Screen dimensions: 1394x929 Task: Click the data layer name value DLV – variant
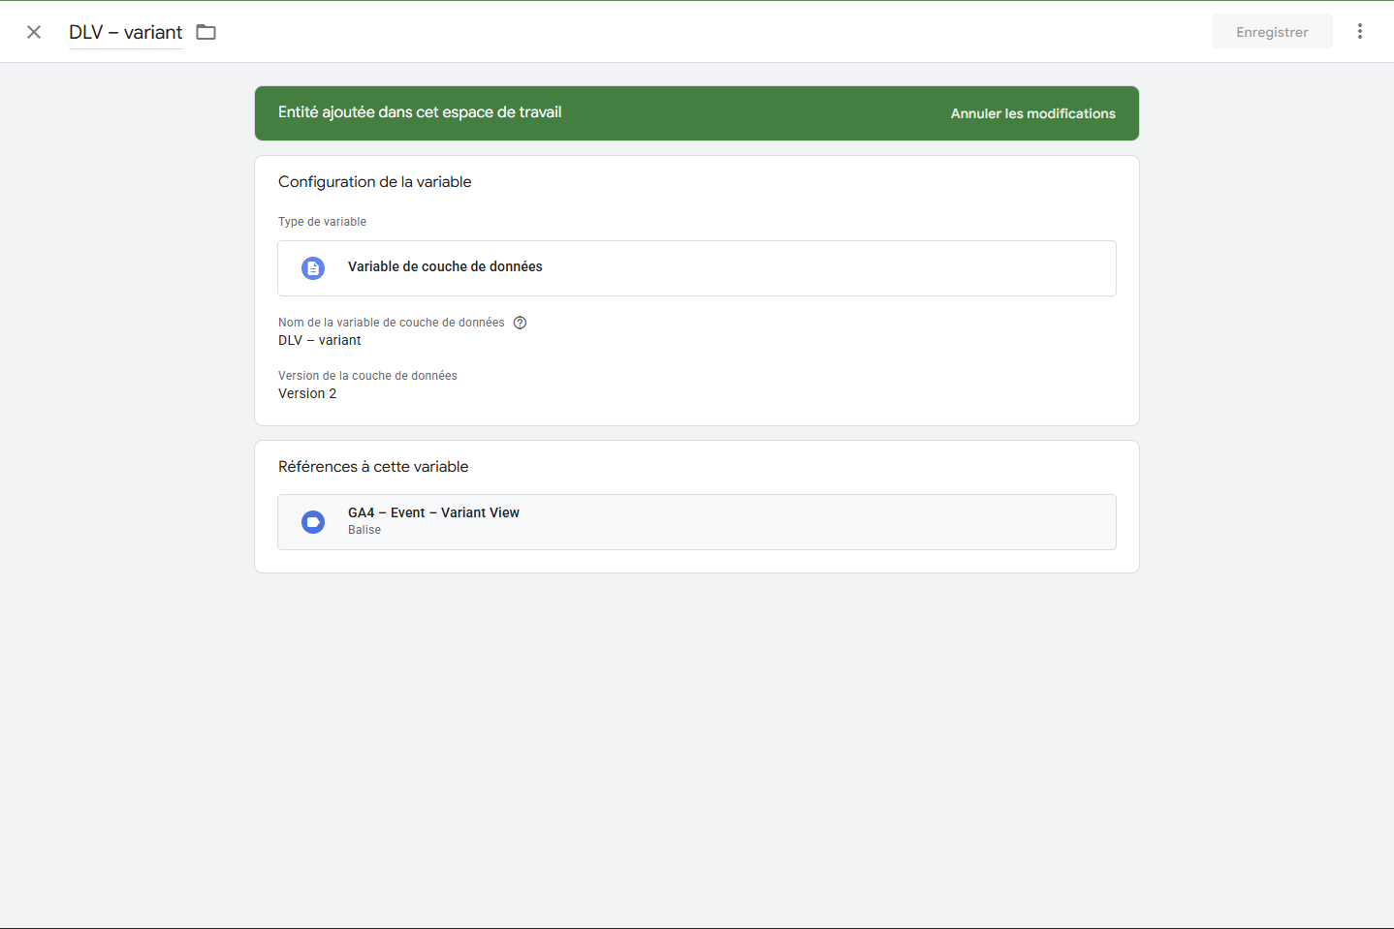(319, 340)
